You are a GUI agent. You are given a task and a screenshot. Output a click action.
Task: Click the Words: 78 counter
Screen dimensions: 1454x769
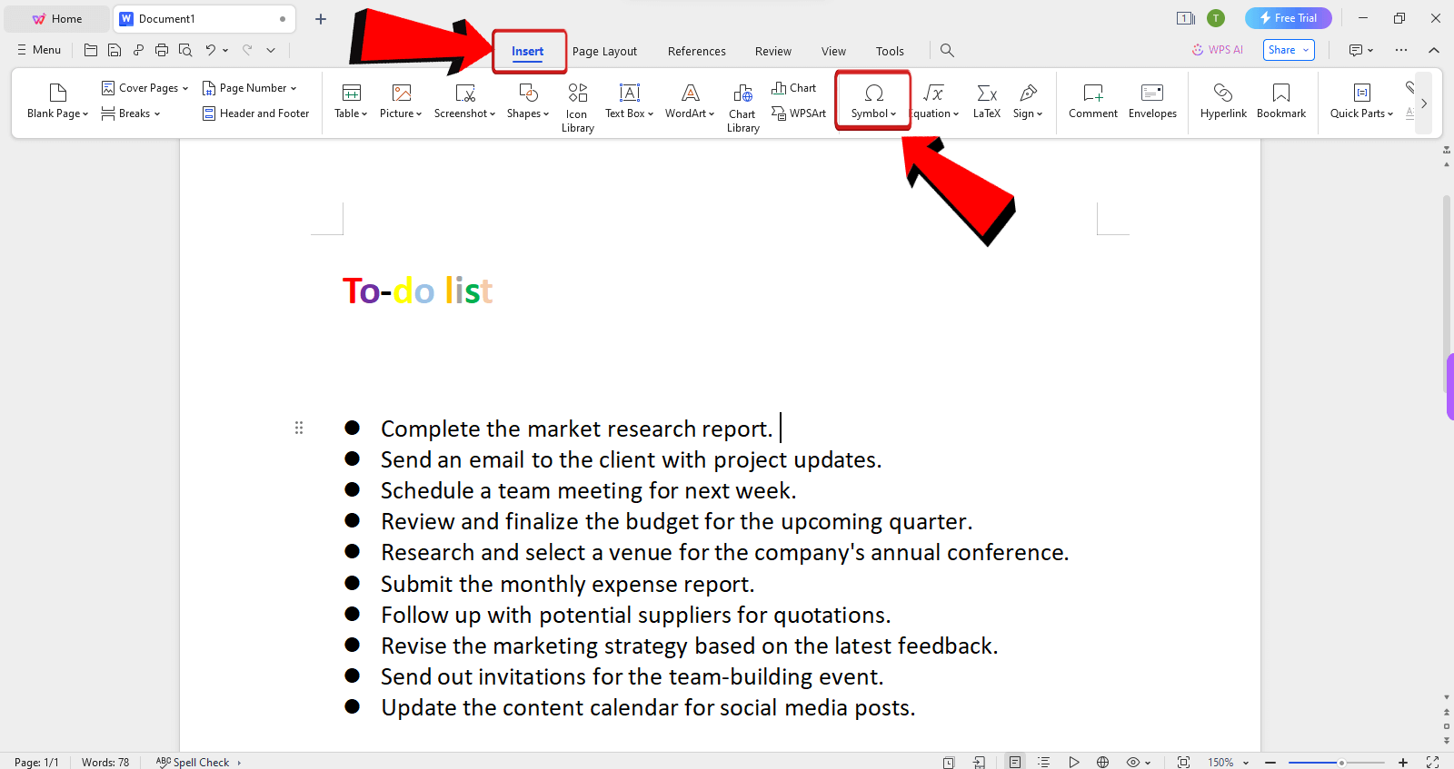[105, 762]
